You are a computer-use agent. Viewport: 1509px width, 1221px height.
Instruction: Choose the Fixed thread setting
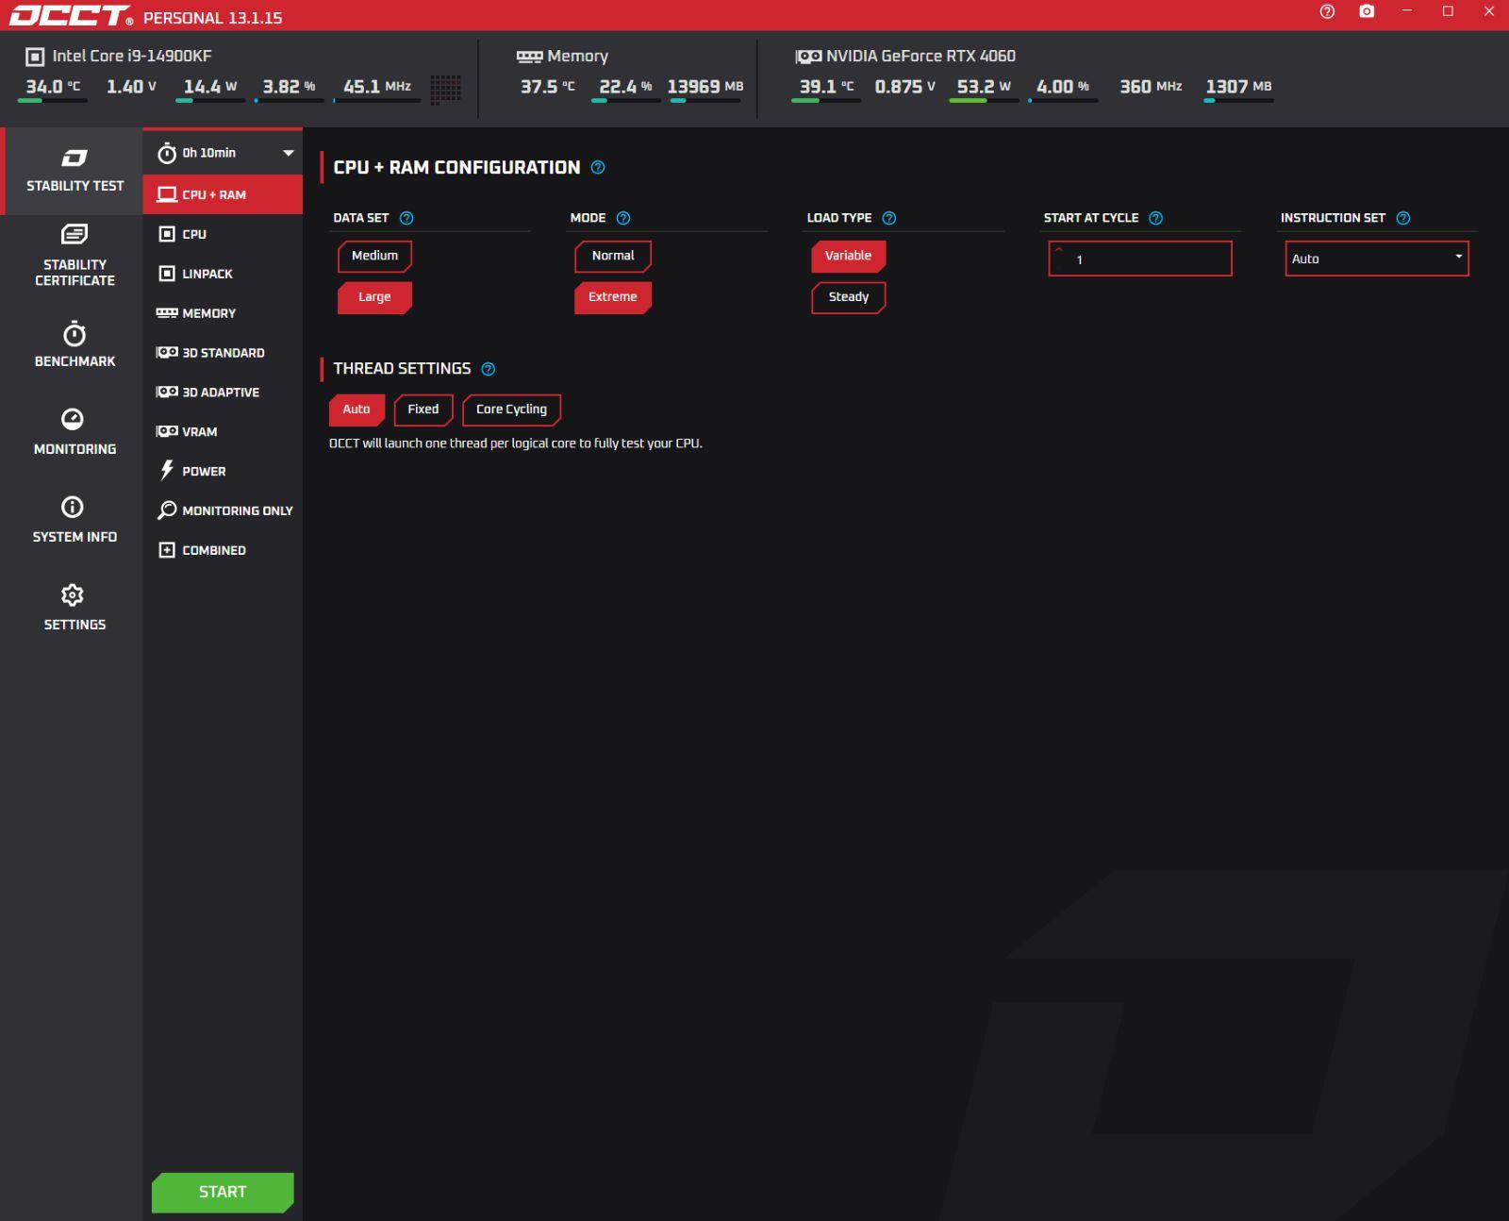coord(423,410)
